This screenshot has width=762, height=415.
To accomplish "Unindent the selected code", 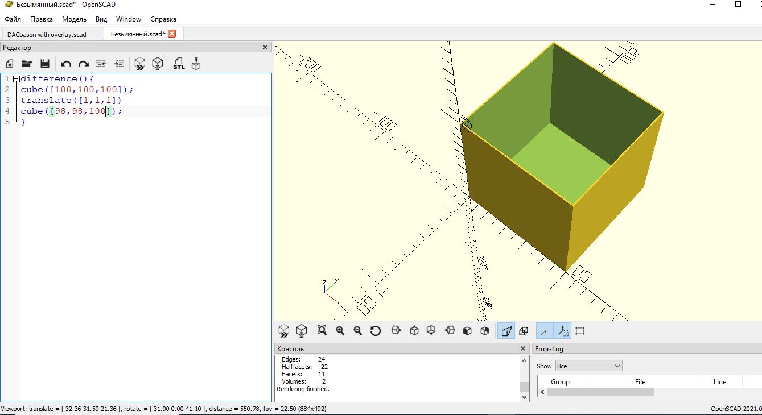I will coord(101,64).
